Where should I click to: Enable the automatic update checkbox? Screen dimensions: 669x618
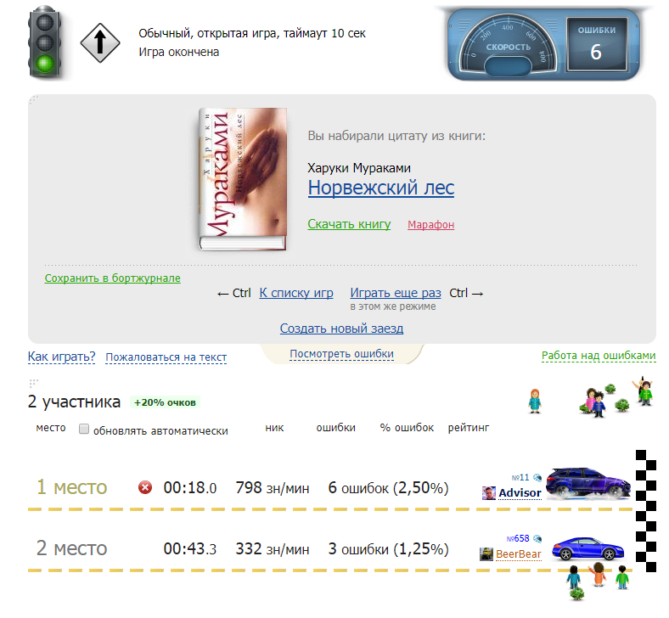click(x=84, y=429)
